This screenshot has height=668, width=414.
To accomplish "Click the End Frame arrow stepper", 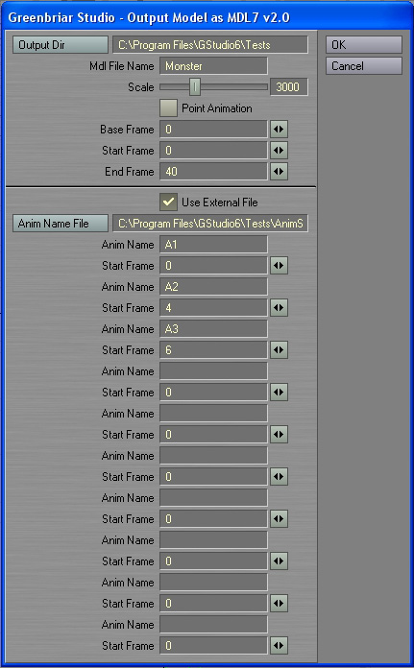I will point(279,171).
